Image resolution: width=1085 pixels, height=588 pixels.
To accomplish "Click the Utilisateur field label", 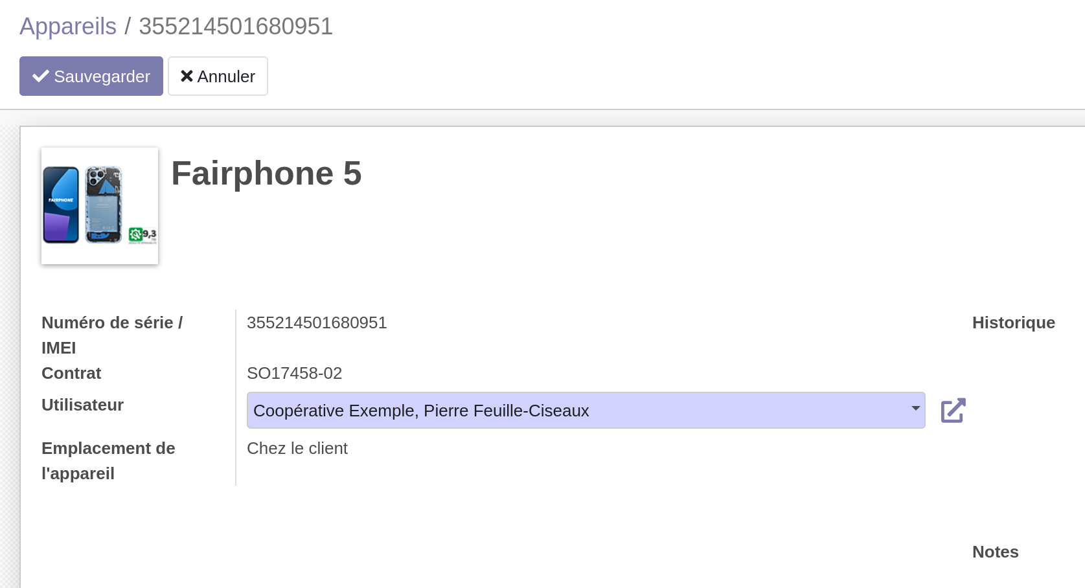I will click(82, 405).
